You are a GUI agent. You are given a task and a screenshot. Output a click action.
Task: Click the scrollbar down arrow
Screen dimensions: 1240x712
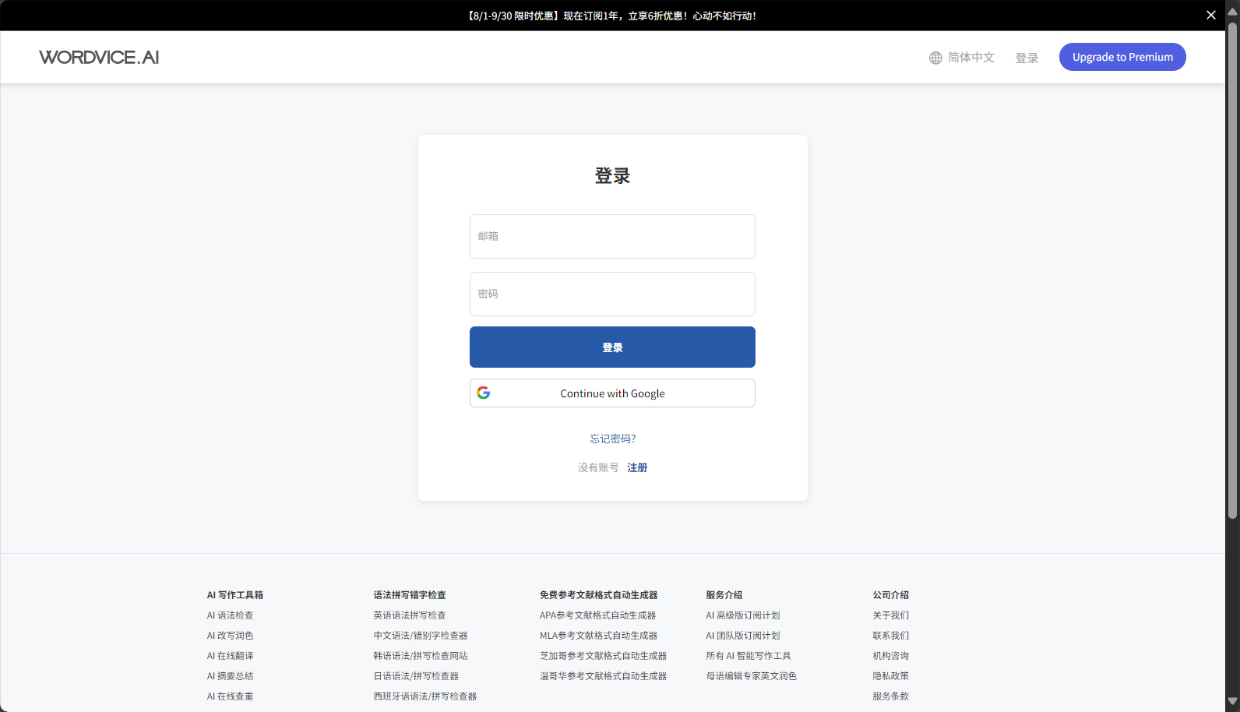point(1232,703)
